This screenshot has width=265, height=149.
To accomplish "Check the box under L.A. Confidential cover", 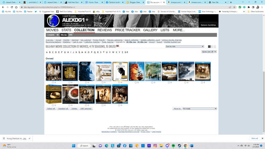I will coord(53,83).
